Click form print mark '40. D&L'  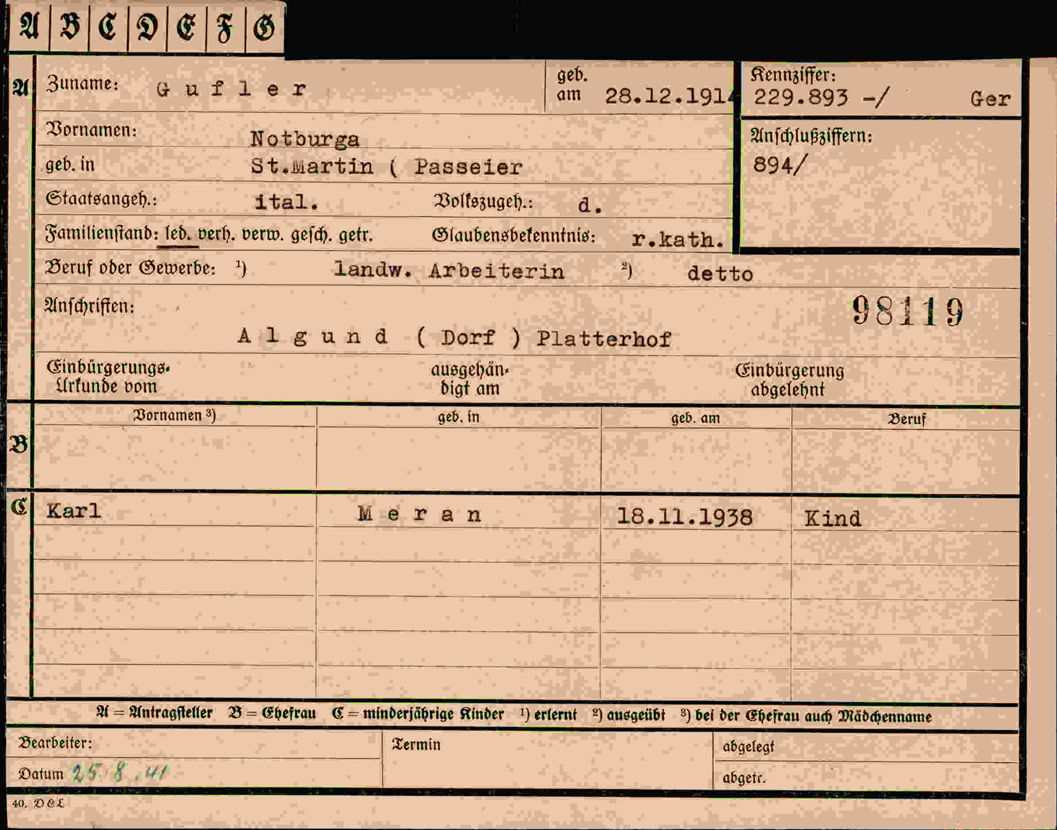point(38,803)
